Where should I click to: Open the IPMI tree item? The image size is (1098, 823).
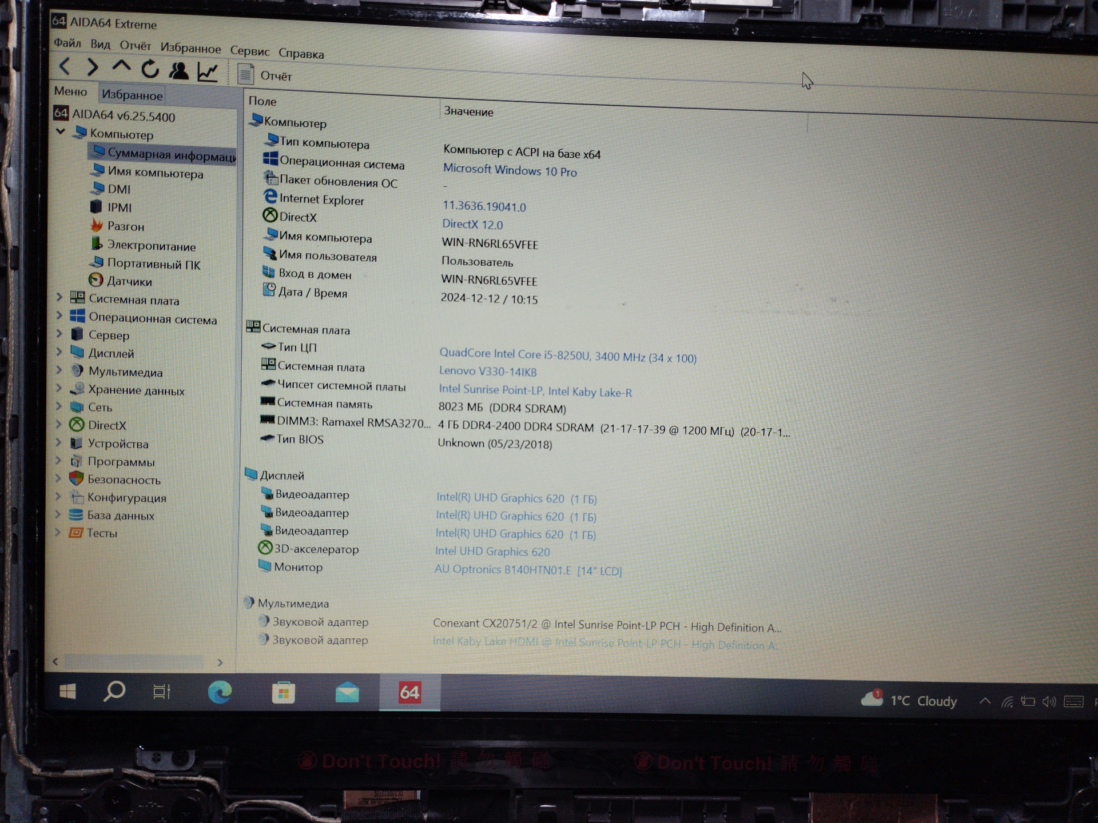coord(110,207)
